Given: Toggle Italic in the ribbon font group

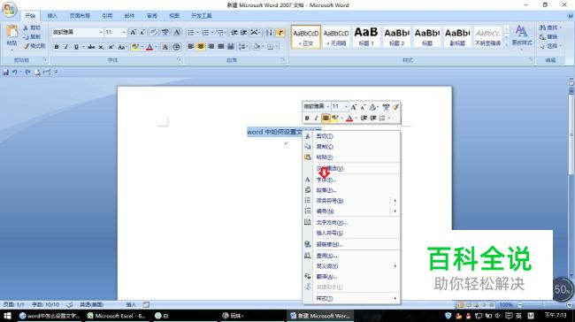Looking at the screenshot, I should [x=66, y=47].
